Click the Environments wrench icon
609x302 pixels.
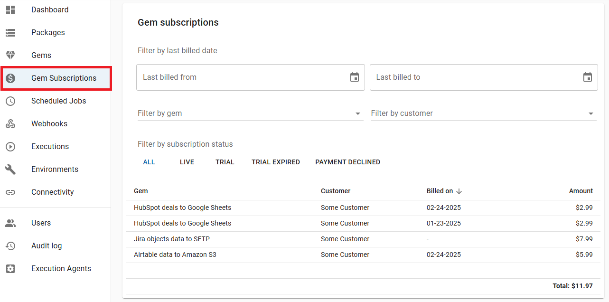(10, 170)
